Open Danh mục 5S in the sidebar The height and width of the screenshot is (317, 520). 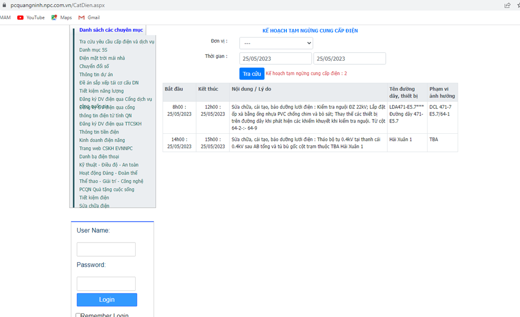click(93, 50)
